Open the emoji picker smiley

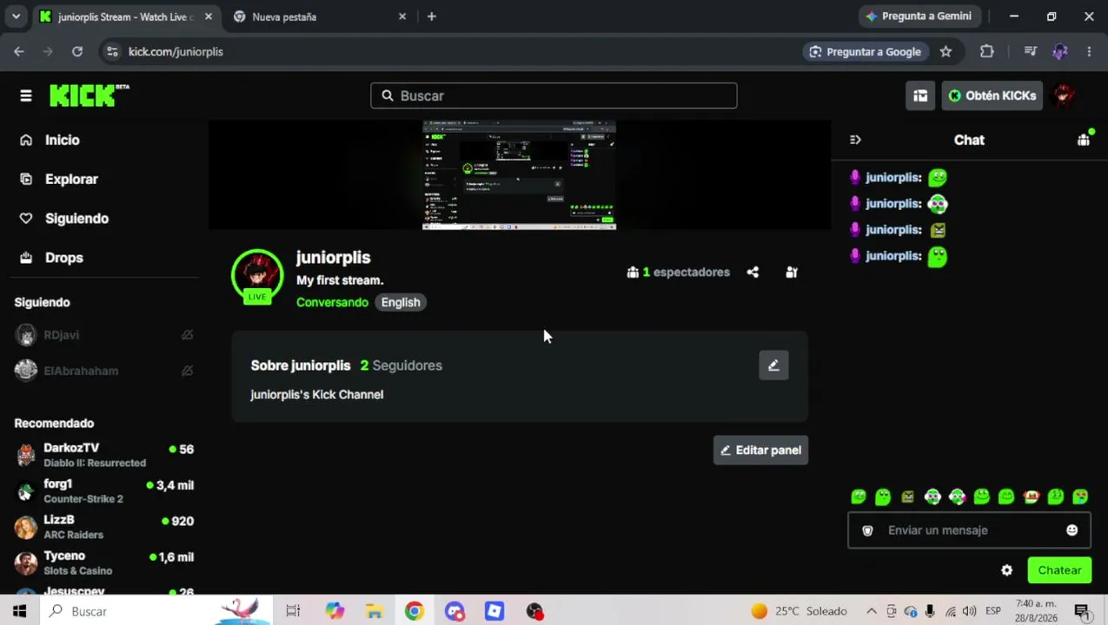click(1072, 530)
